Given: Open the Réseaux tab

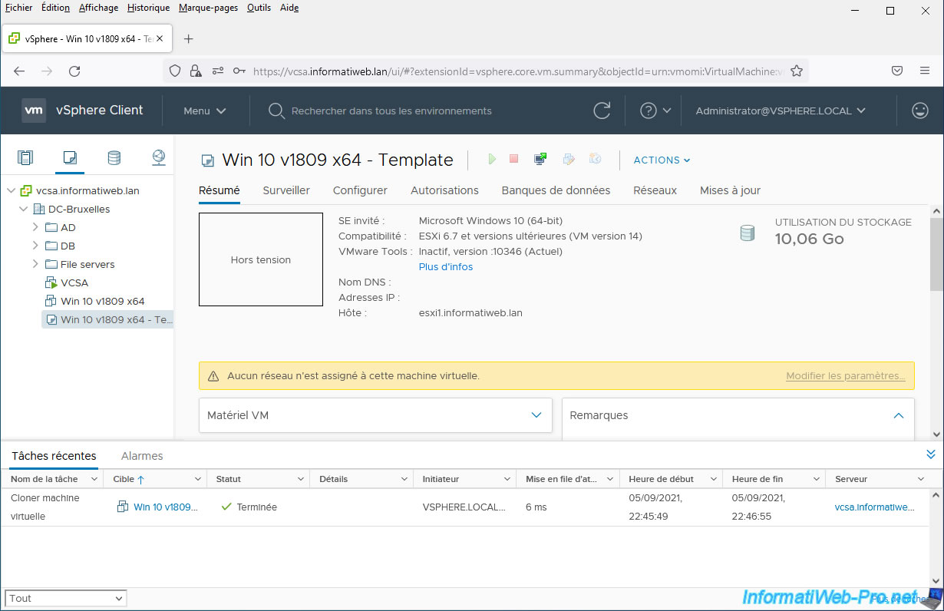Looking at the screenshot, I should pyautogui.click(x=655, y=190).
